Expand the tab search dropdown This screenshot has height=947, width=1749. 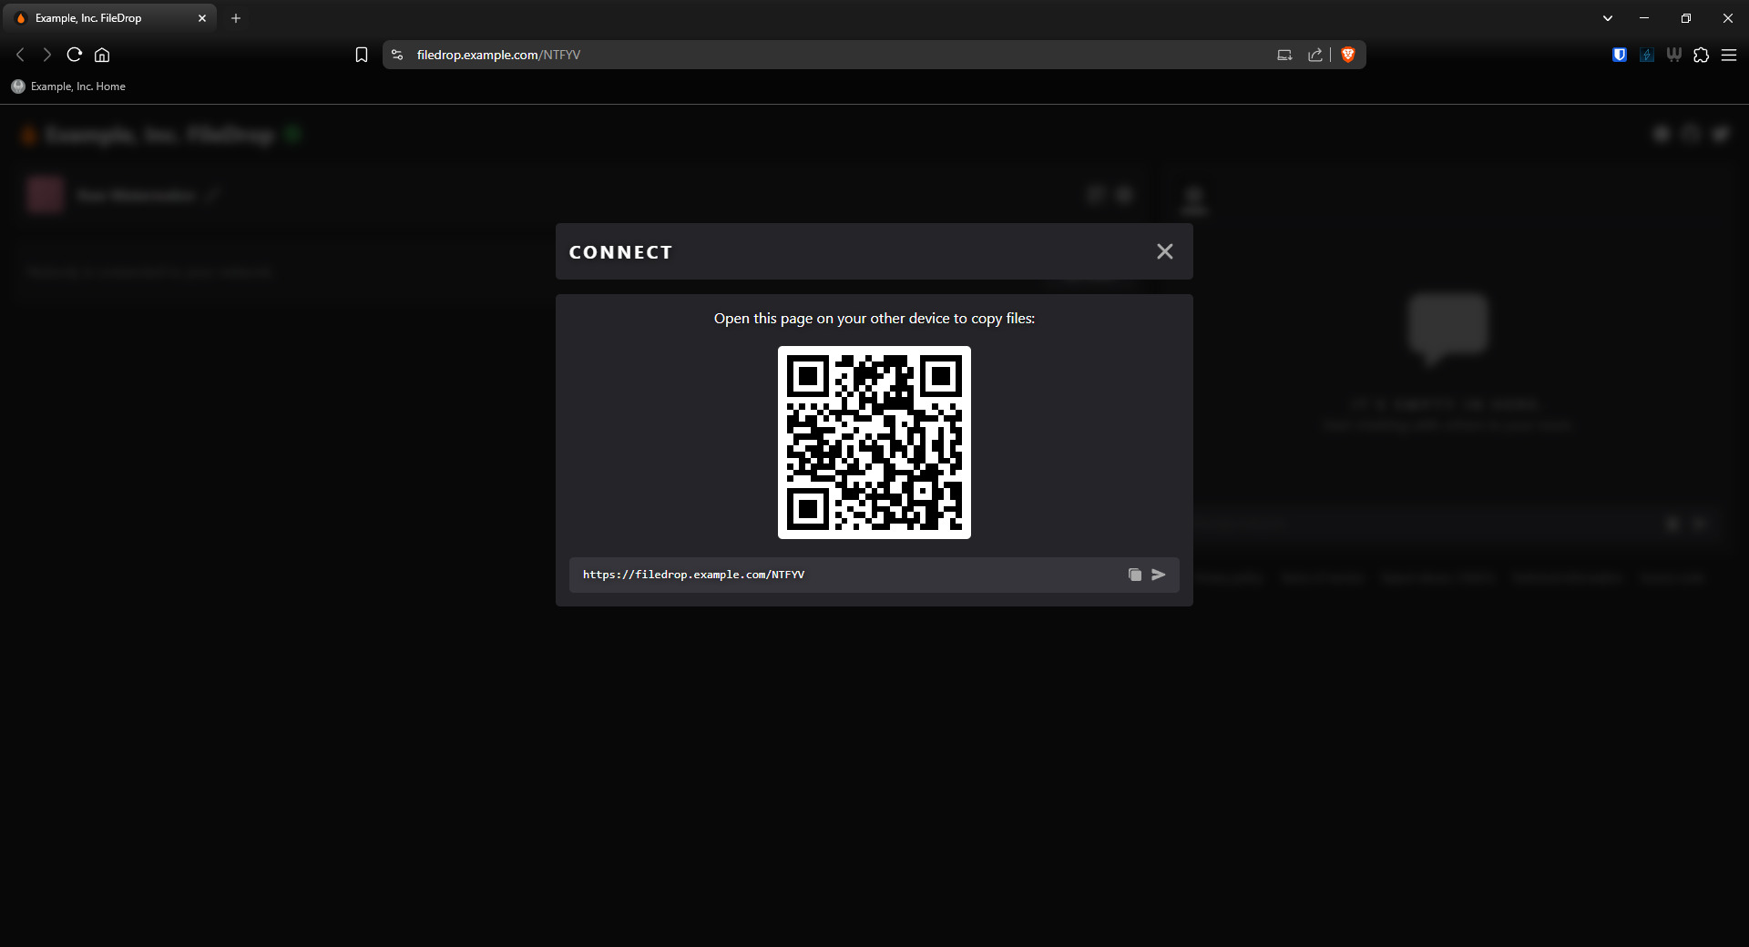pos(1608,18)
